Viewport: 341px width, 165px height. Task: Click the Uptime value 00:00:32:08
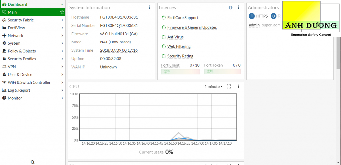tap(111, 59)
